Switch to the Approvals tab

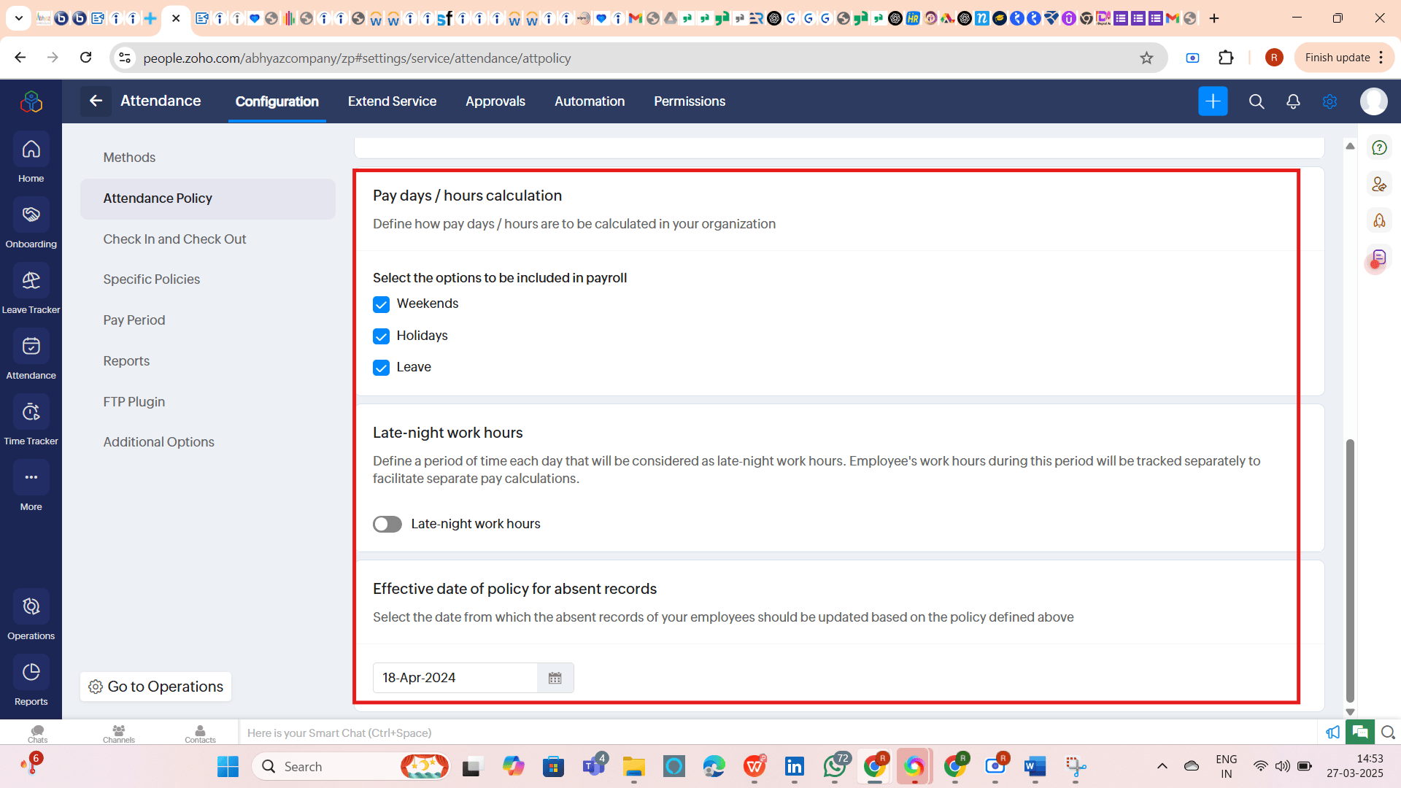pos(495,101)
